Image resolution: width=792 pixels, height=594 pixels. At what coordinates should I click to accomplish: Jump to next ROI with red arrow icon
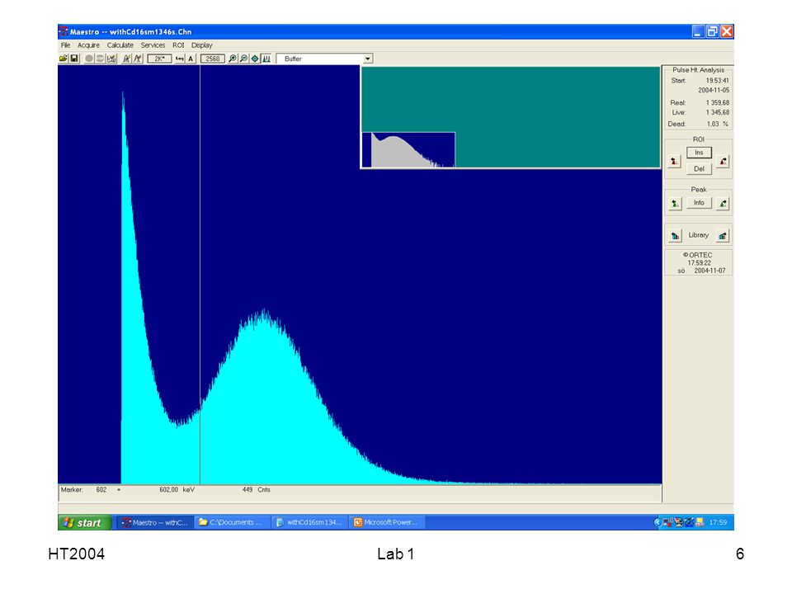tap(723, 161)
